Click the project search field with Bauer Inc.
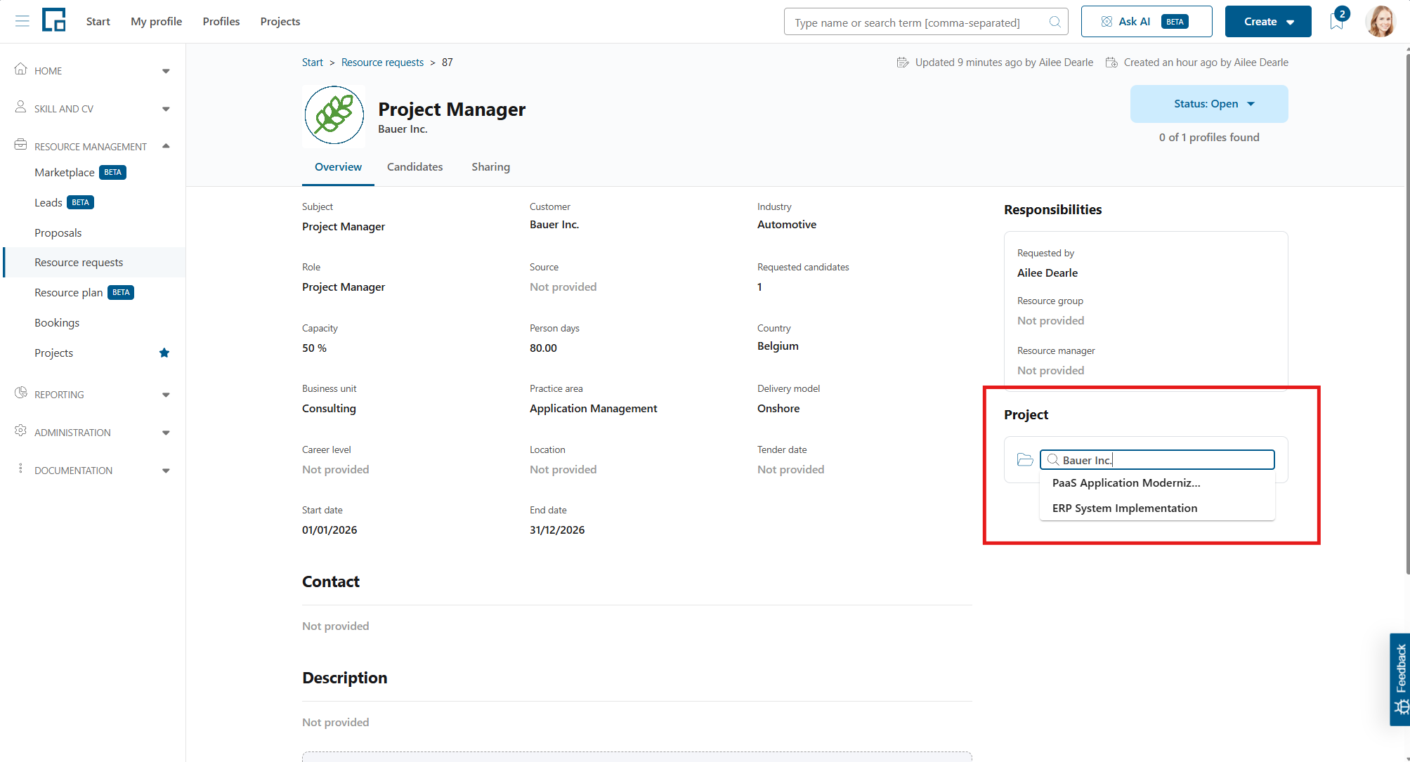Screen dimensions: 1410x762 point(1156,460)
